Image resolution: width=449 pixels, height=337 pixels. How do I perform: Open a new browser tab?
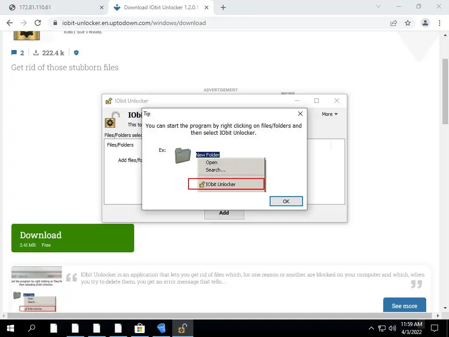pyautogui.click(x=223, y=7)
